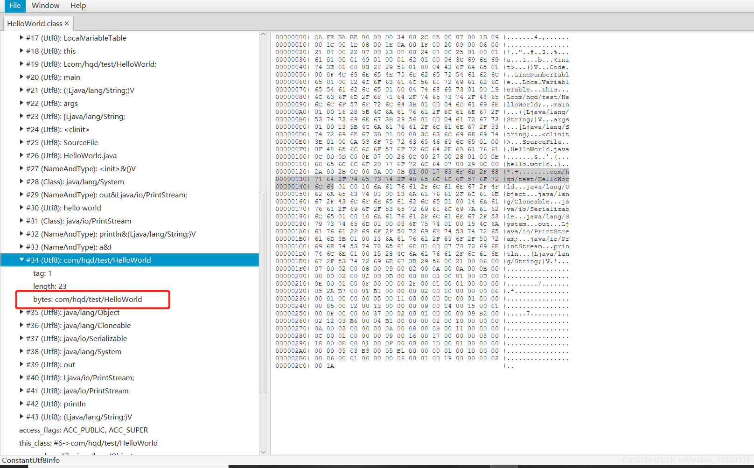The height and width of the screenshot is (468, 754).
Task: Expand the #35 java/lang/Object node
Action: [x=21, y=312]
